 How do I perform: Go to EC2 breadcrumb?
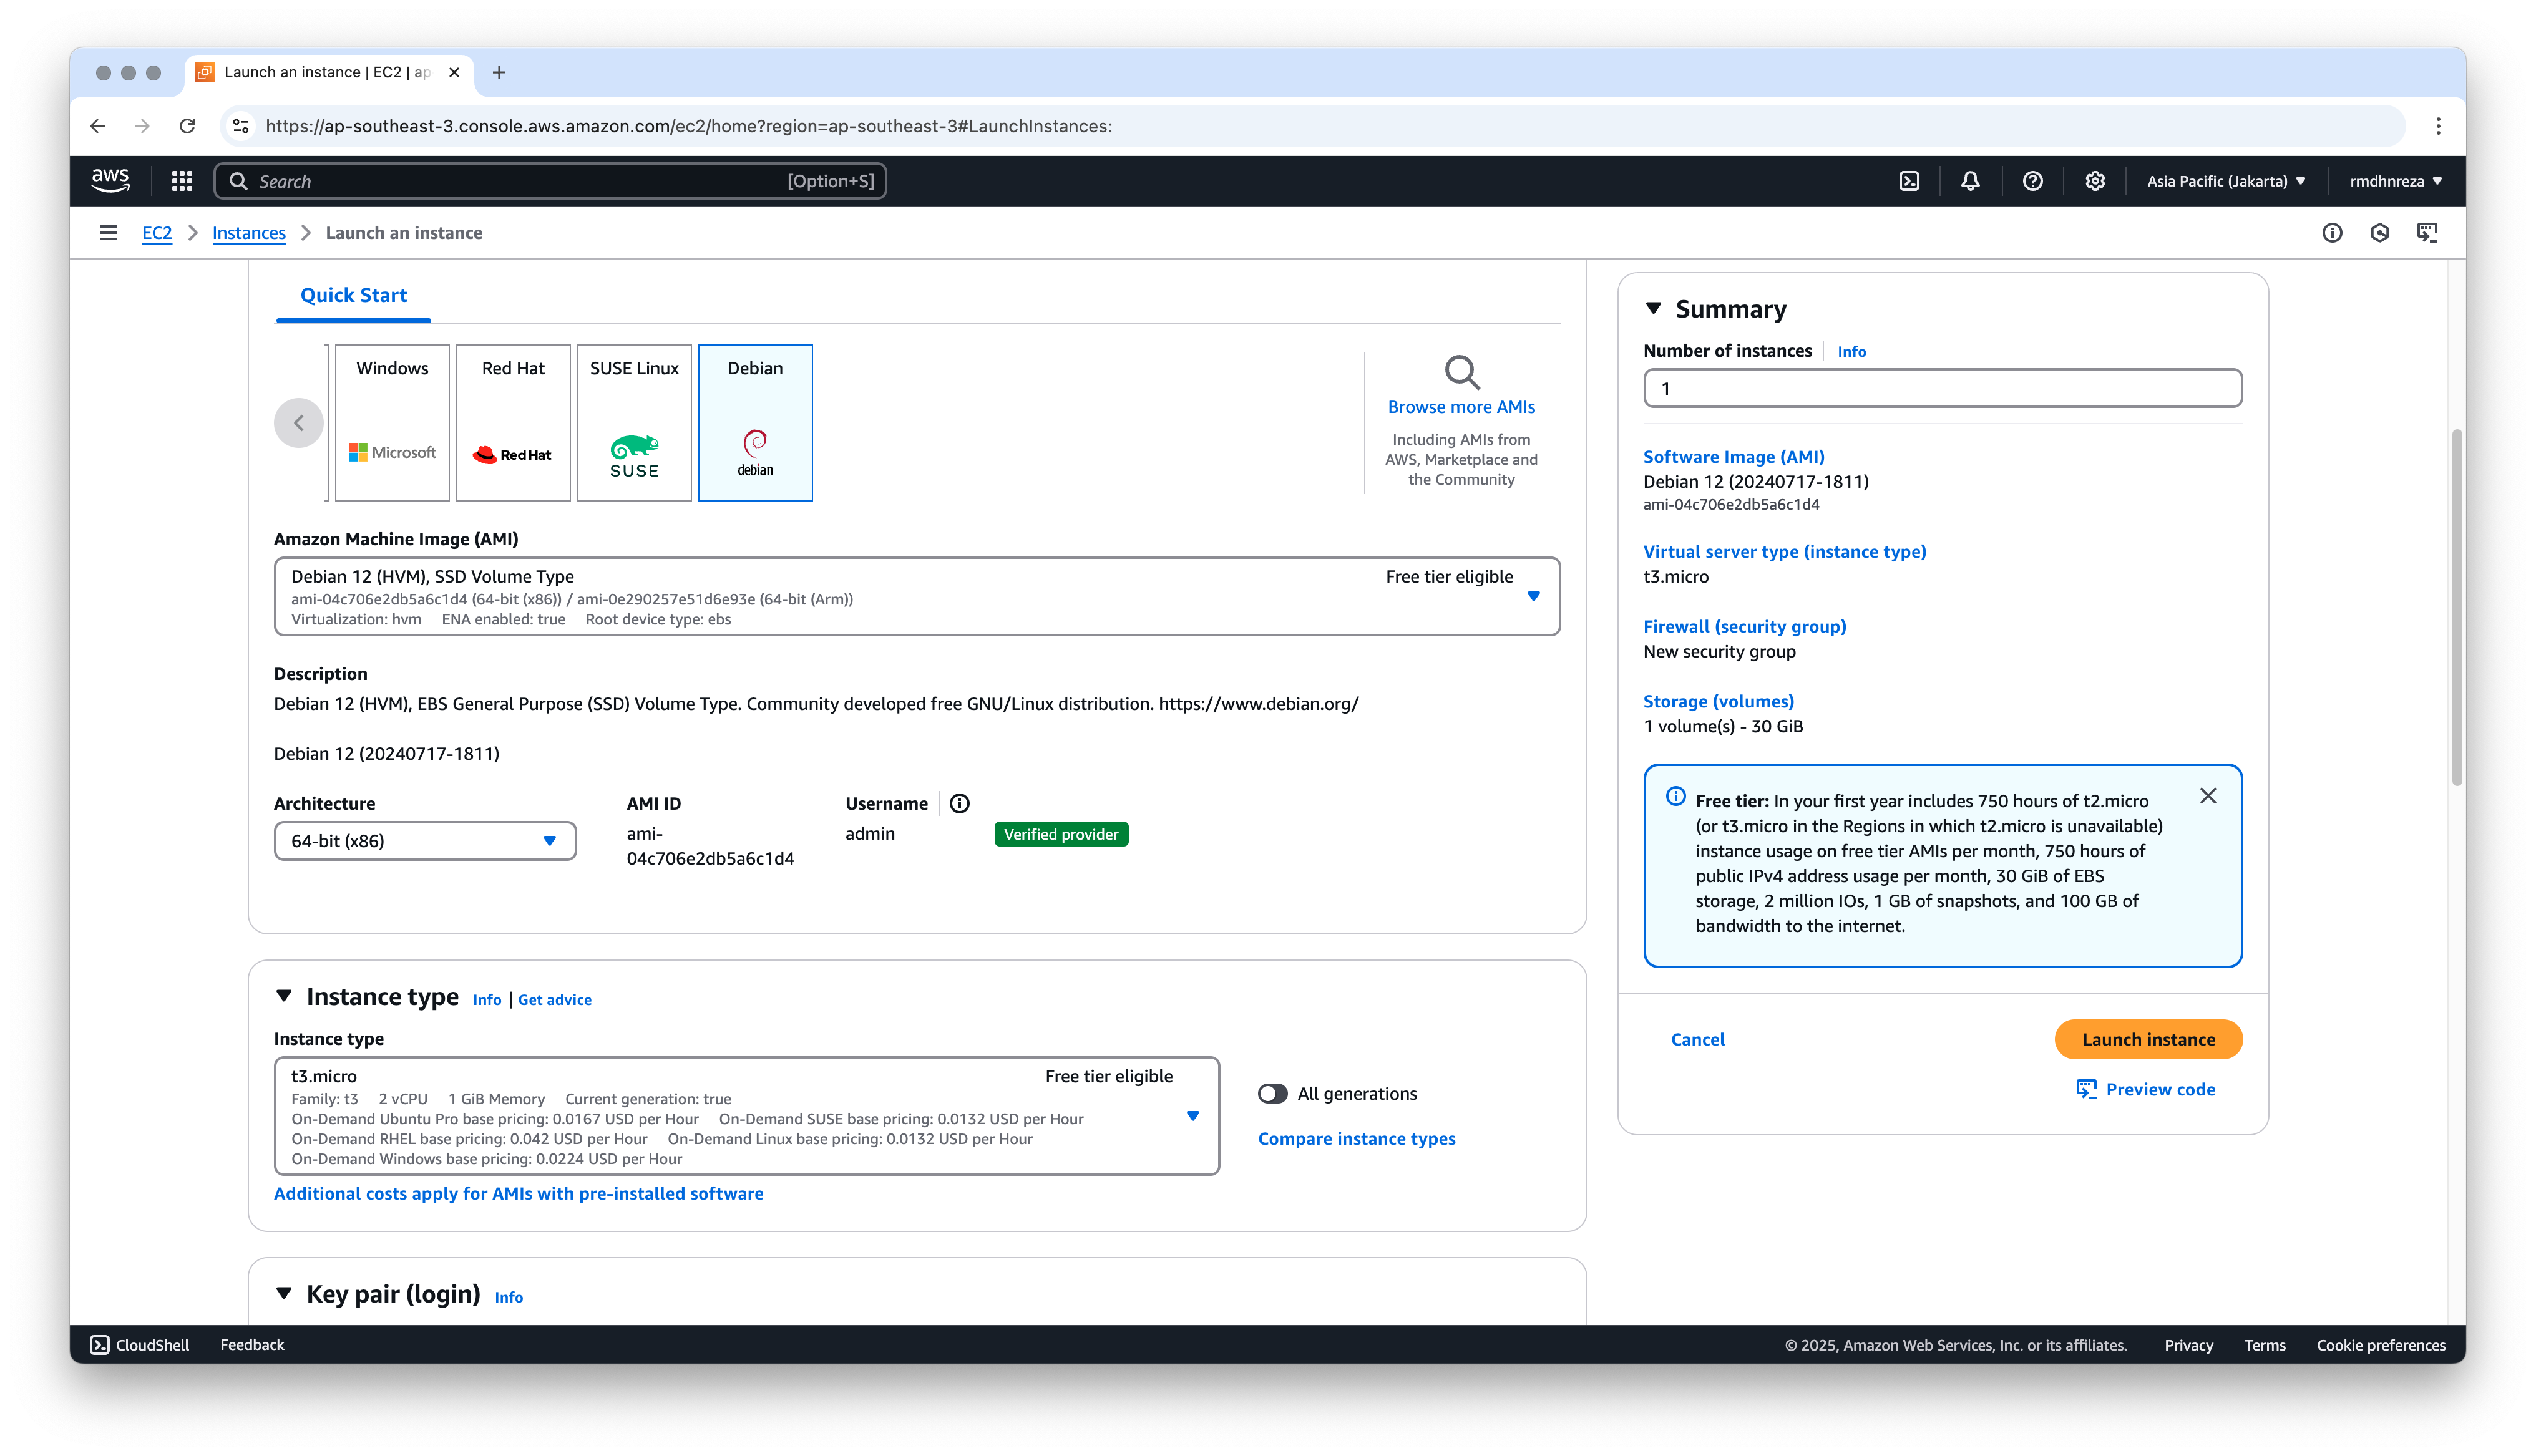[156, 233]
